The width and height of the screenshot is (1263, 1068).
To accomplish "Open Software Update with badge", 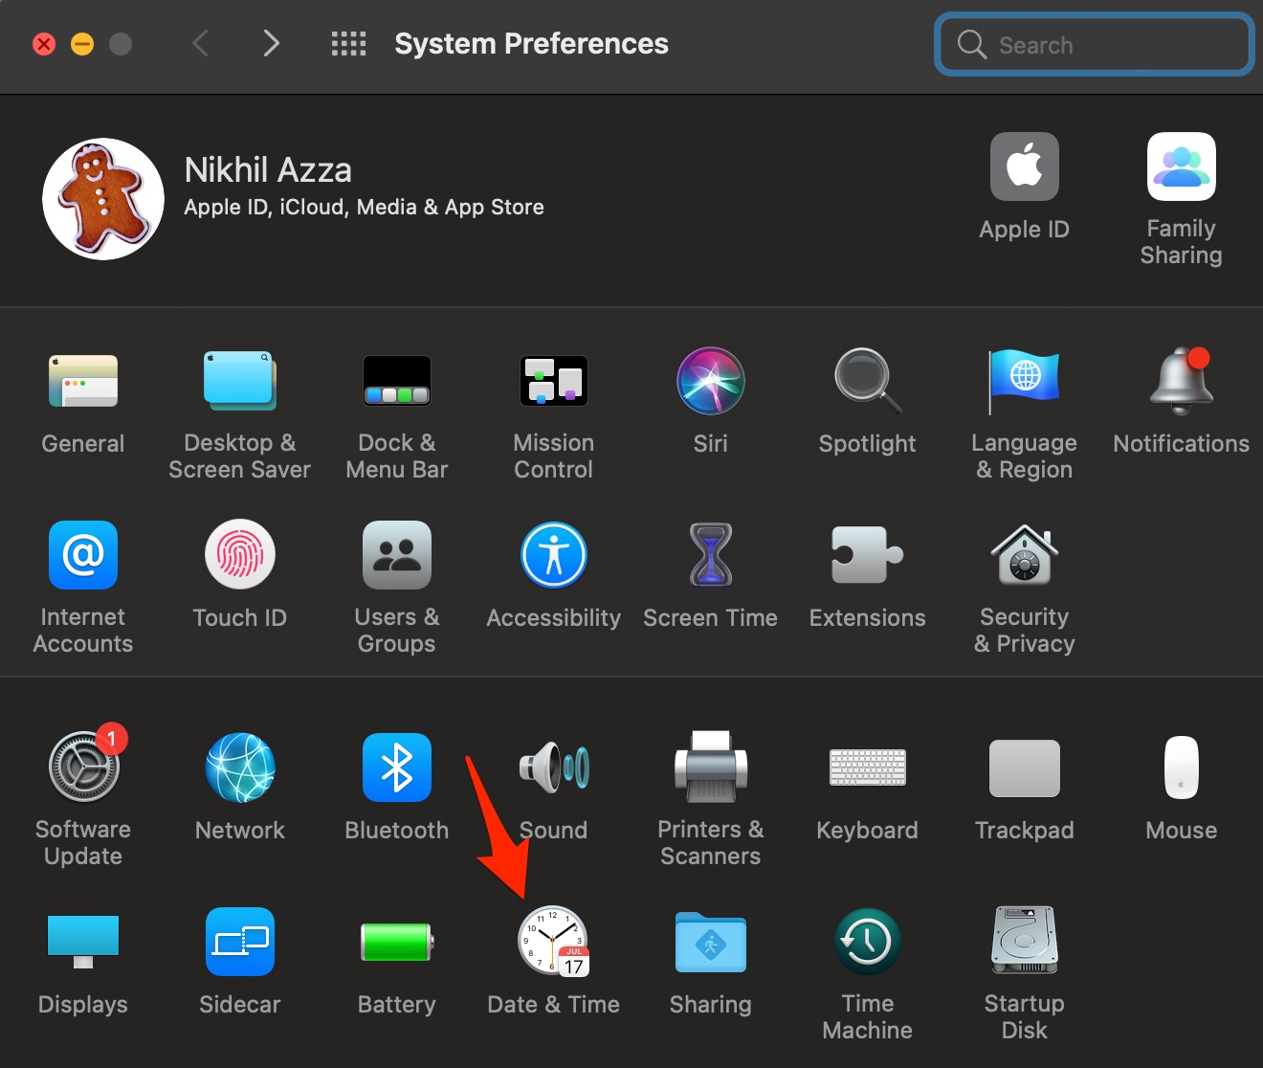I will coord(84,768).
